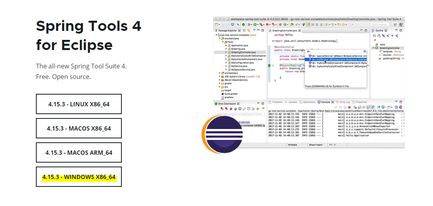Select the Boot Dashboard tab in IDE screenshot
Screen dimensions: 433x206
227,104
